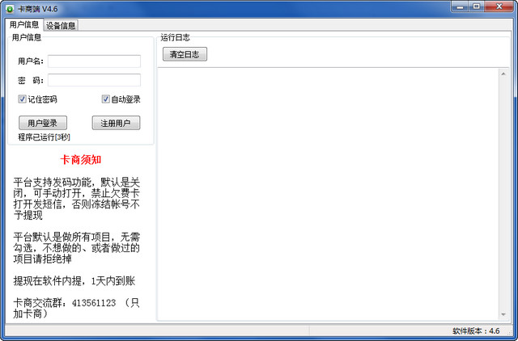Close the 卡商端 V4.6 window
Screen dimensions: 518x341
pos(501,7)
